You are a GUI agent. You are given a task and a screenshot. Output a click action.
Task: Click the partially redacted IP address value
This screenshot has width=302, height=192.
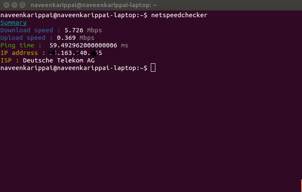75,53
